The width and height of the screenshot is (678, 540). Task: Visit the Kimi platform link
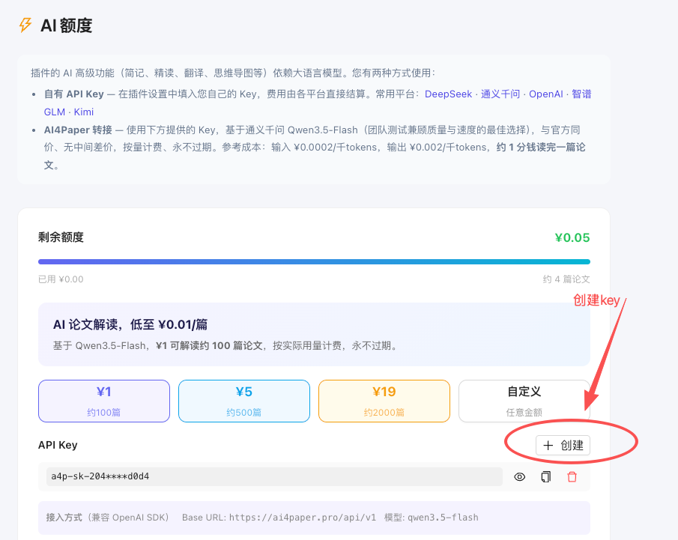click(x=83, y=112)
